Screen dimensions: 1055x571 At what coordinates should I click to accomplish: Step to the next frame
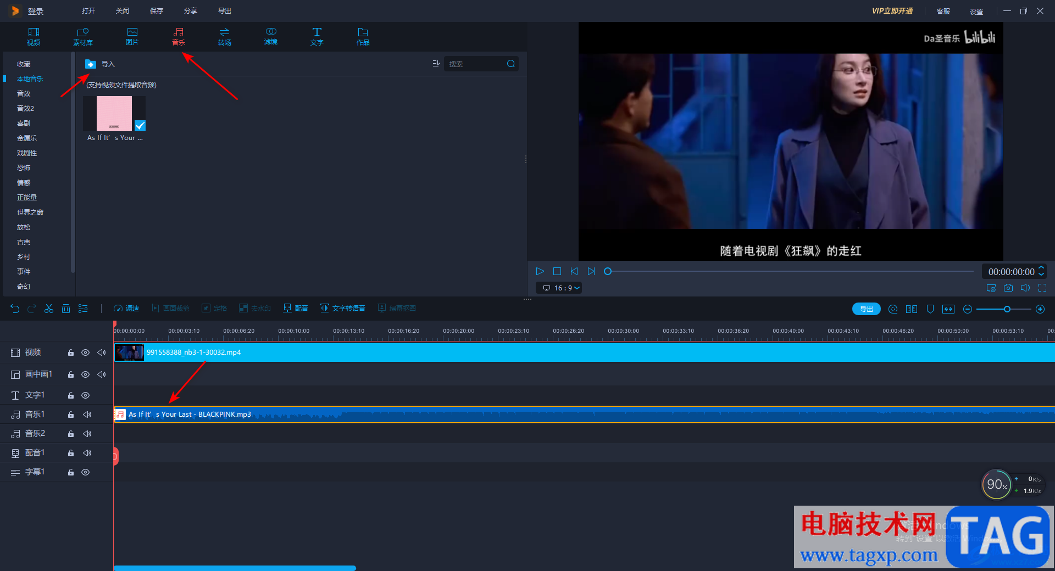click(x=591, y=271)
